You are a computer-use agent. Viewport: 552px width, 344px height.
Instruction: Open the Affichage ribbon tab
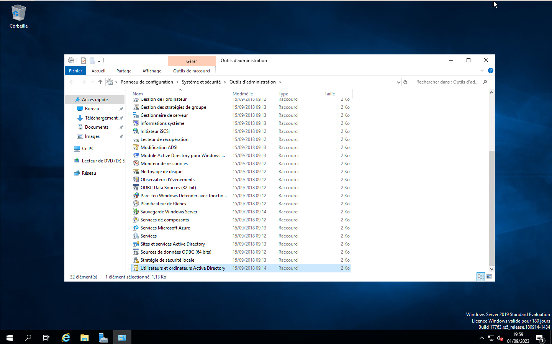coord(152,71)
